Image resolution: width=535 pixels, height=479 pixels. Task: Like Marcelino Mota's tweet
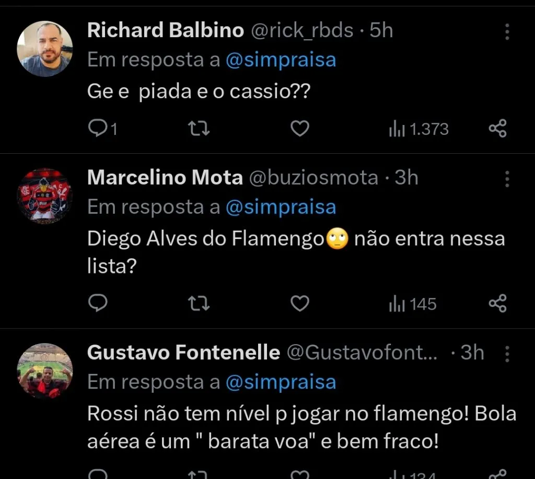[x=299, y=303]
